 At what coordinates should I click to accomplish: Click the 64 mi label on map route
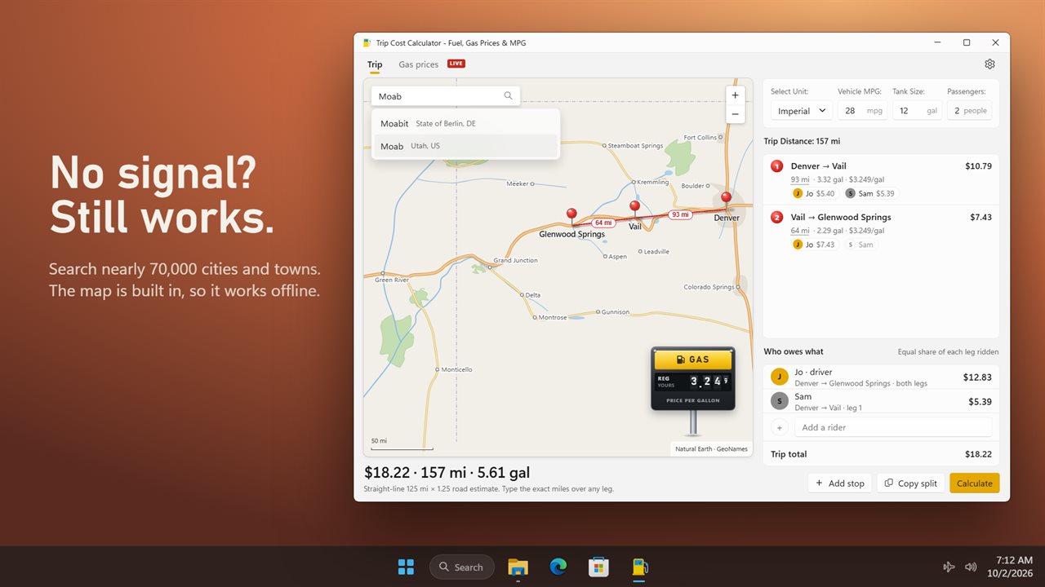(x=603, y=223)
